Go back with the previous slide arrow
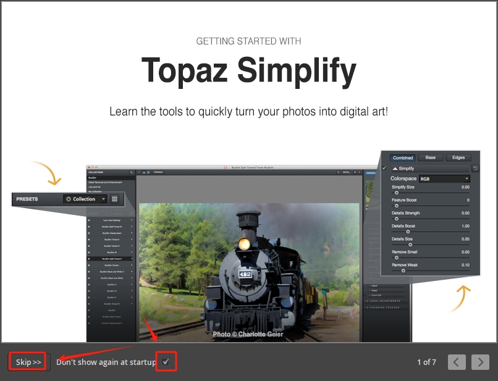498x381 pixels. click(x=457, y=362)
